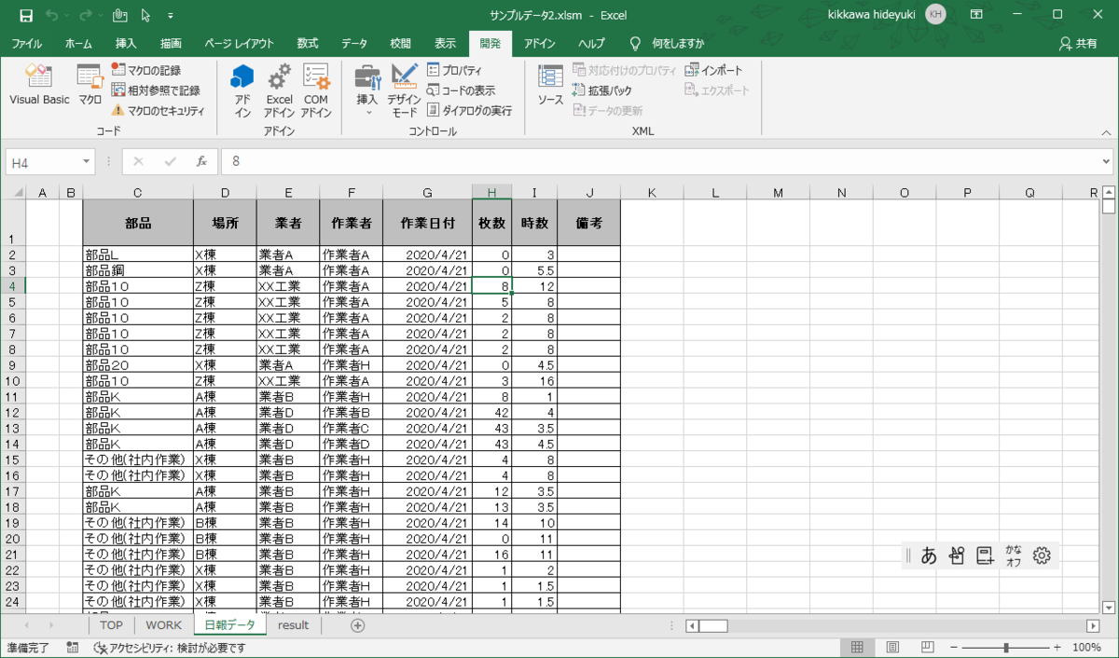Zoom in with the plus button

point(1057,648)
